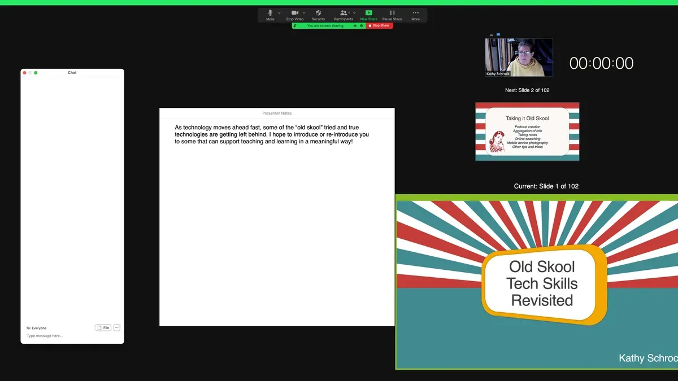
Task: Mute the microphone in Zoom toolbar
Action: click(270, 15)
